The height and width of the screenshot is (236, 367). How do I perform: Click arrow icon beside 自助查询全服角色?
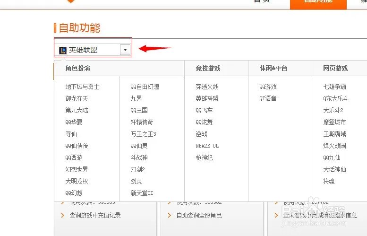tap(170, 215)
